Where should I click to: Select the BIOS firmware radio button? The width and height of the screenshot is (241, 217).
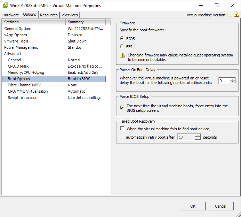click(x=122, y=38)
